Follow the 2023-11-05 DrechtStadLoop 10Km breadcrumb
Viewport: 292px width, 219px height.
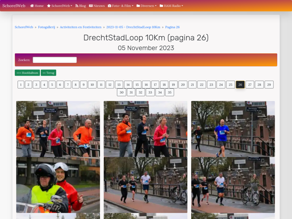133,27
